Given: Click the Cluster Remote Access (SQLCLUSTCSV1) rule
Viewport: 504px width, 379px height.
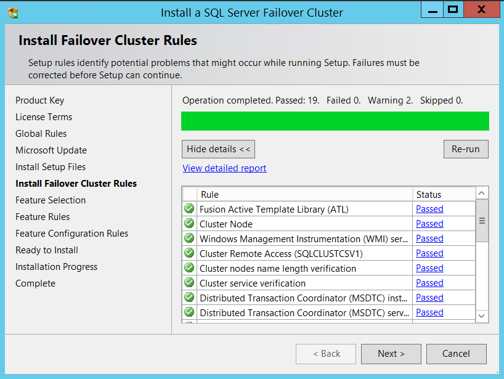Looking at the screenshot, I should pos(281,254).
